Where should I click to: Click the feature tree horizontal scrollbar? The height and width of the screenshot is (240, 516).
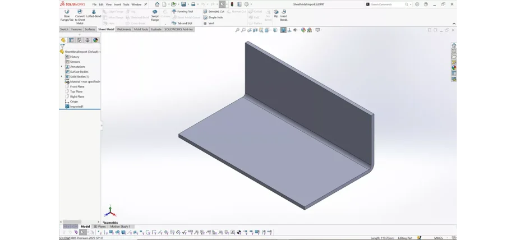[x=72, y=222]
